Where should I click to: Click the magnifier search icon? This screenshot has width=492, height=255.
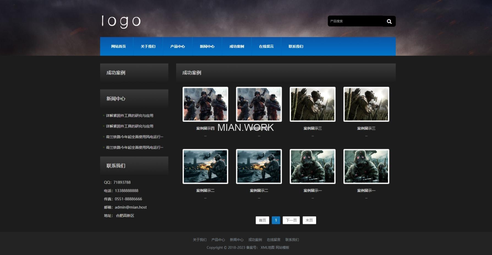pos(389,21)
